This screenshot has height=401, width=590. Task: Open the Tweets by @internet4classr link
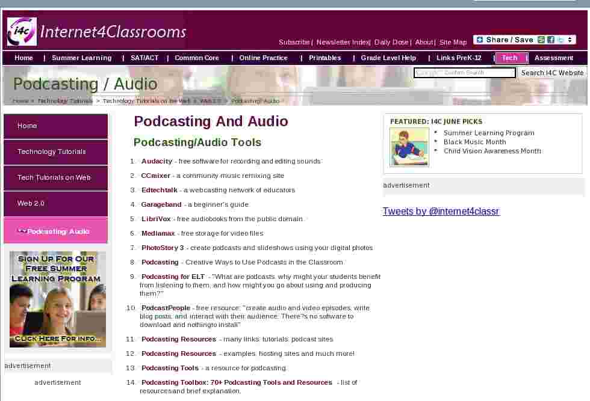[441, 211]
